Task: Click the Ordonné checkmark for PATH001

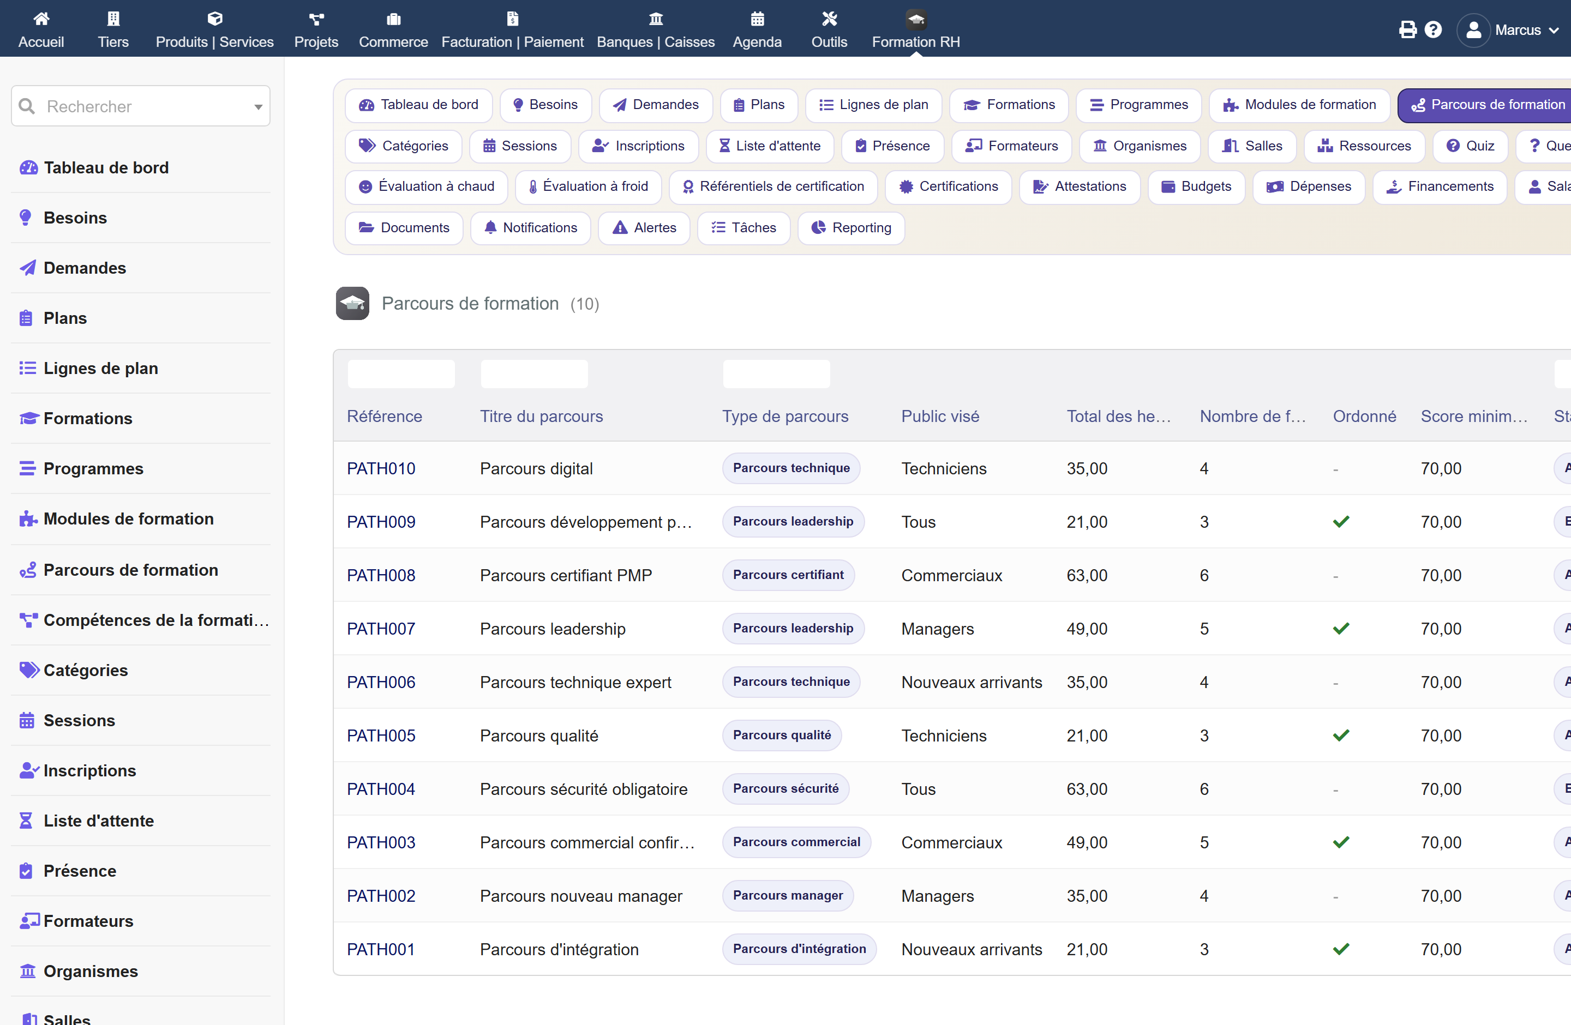Action: coord(1341,949)
